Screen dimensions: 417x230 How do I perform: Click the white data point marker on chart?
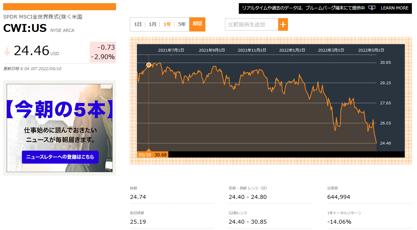[x=149, y=65]
